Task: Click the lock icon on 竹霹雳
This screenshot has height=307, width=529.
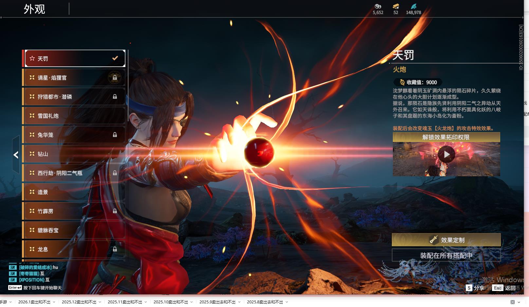Action: point(115,211)
